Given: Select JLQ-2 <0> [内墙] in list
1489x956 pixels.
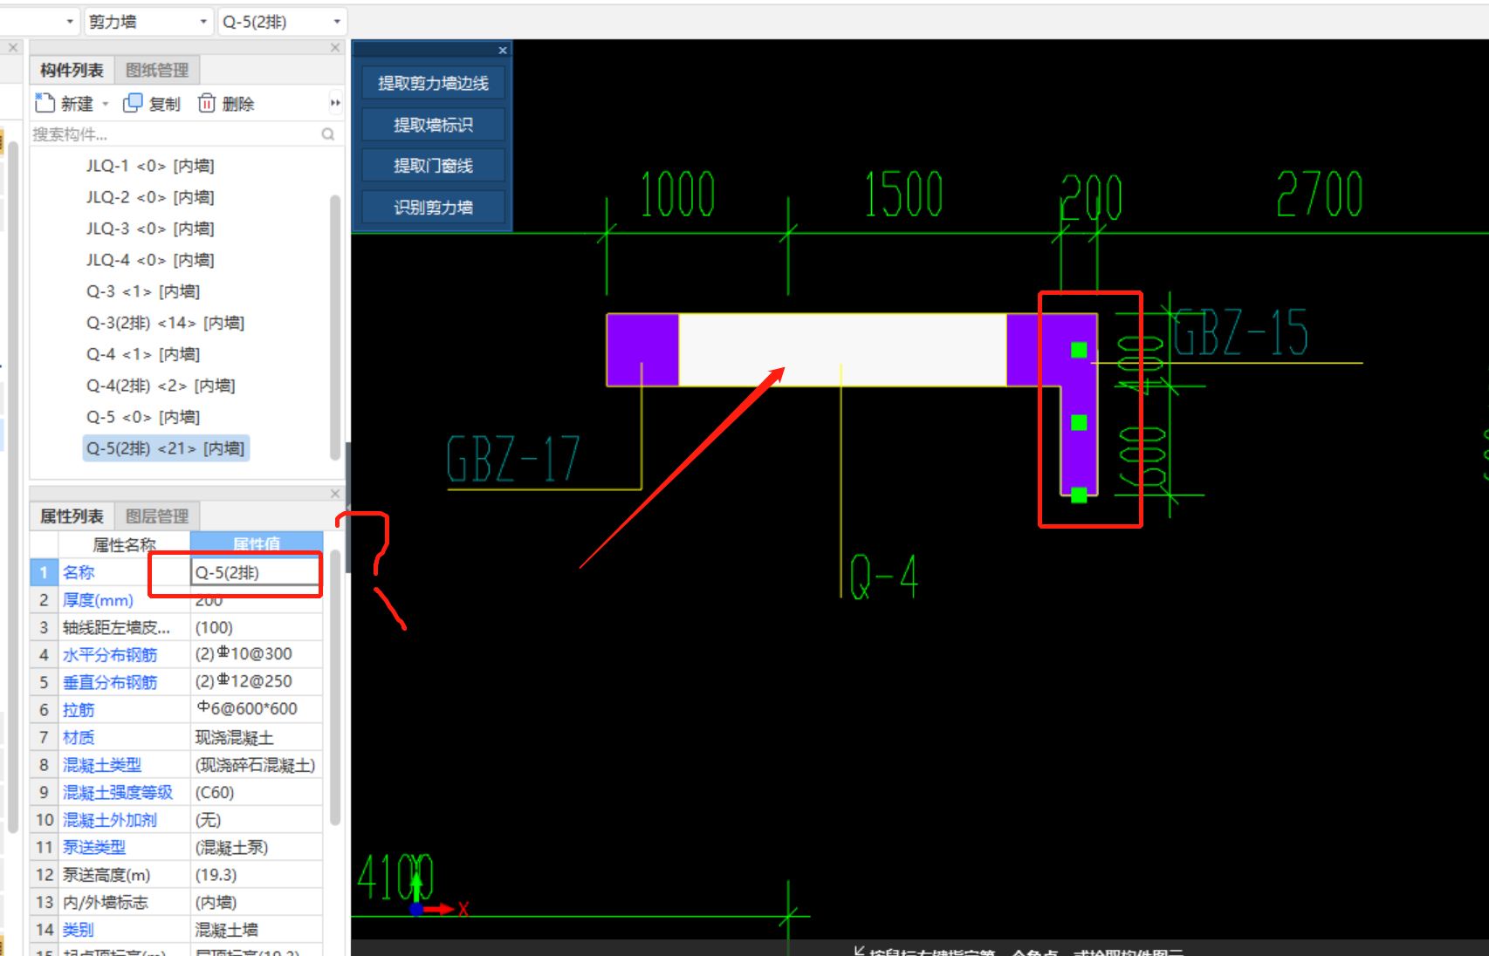Looking at the screenshot, I should tap(150, 197).
